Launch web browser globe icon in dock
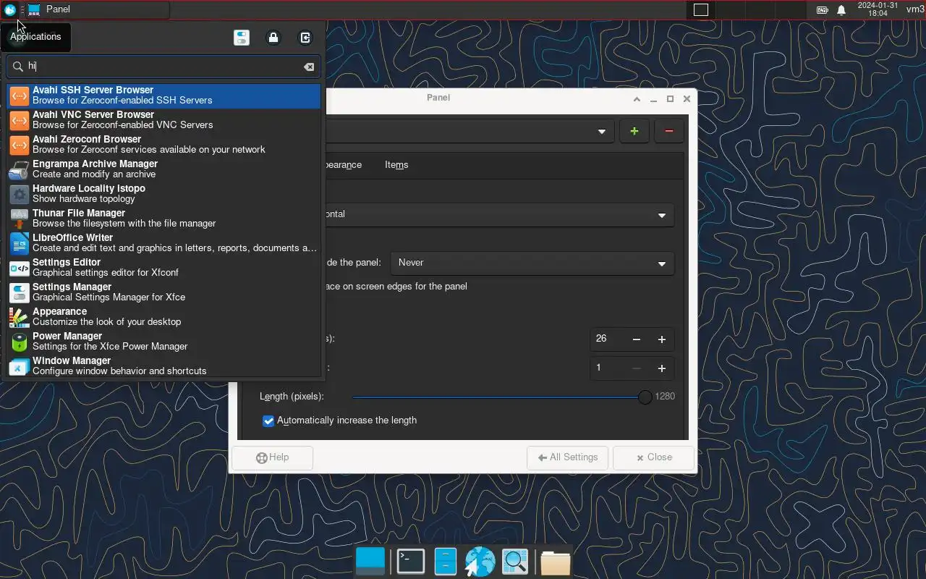Viewport: 926px width, 579px height. 480,562
